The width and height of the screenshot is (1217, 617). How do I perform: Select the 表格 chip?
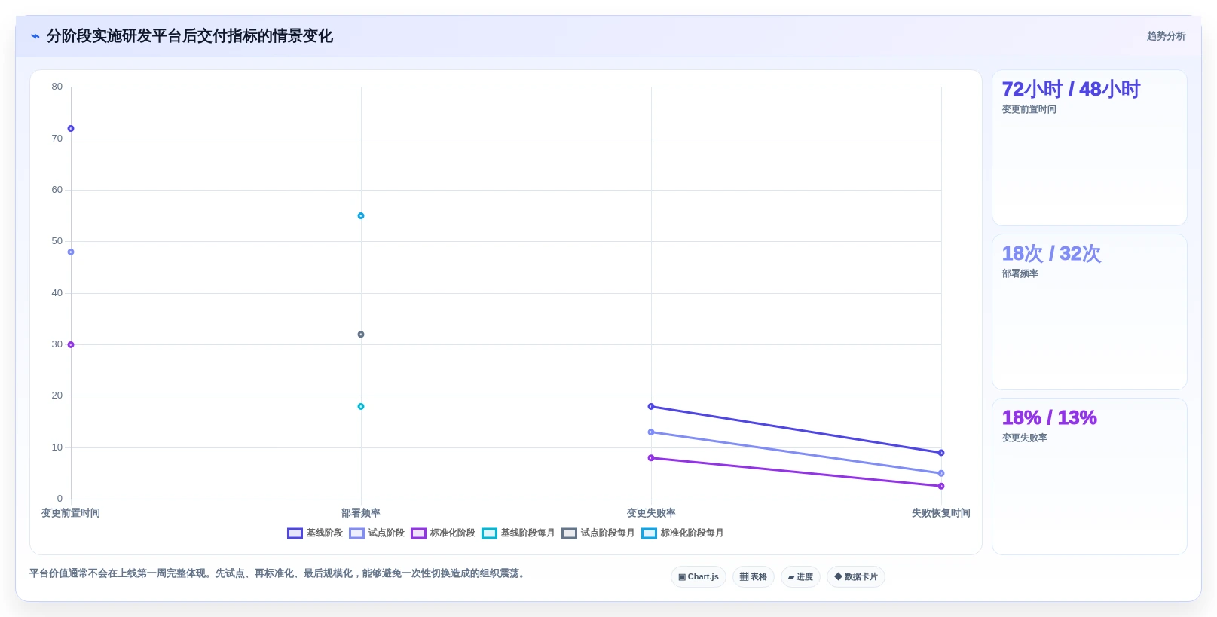754,577
